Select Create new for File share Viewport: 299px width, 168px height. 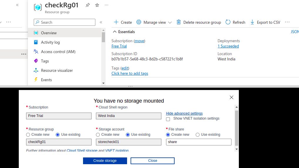(168, 135)
